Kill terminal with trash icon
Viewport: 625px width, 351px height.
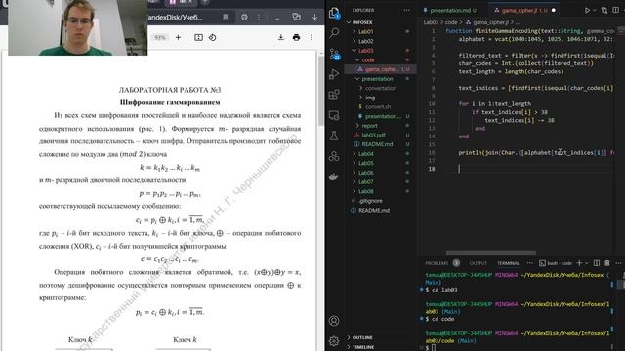[607, 263]
